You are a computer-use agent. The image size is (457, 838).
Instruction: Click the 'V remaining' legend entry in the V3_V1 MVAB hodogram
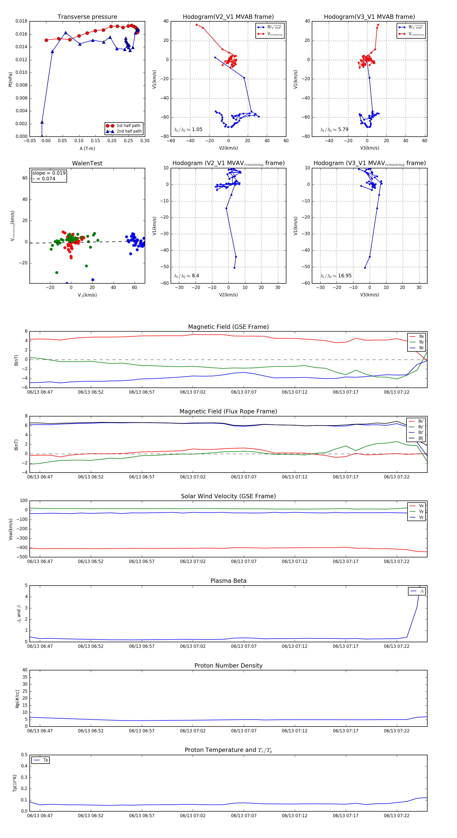(411, 34)
